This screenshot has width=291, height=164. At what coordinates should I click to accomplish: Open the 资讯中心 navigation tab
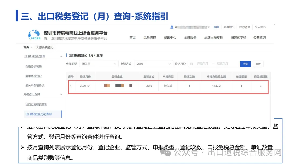coord(170,37)
